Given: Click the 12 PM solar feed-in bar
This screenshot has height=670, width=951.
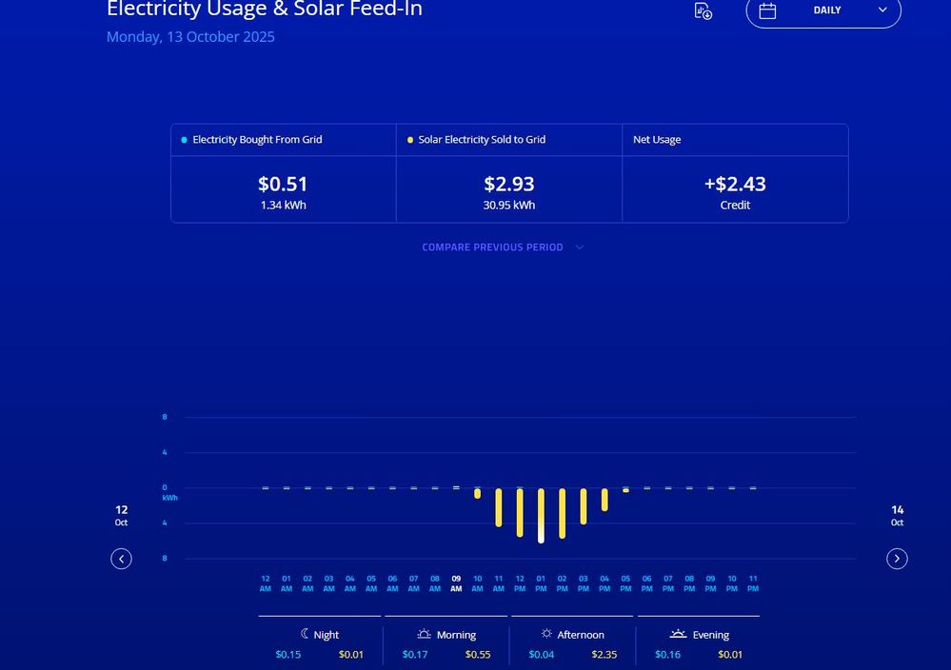Looking at the screenshot, I should point(520,512).
